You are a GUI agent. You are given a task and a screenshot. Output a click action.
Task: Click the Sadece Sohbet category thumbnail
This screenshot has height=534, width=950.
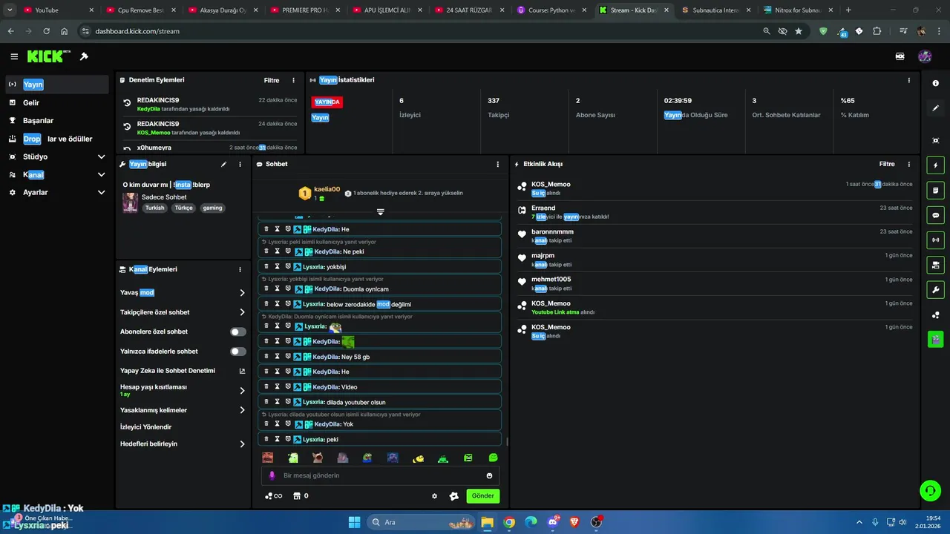pyautogui.click(x=130, y=202)
